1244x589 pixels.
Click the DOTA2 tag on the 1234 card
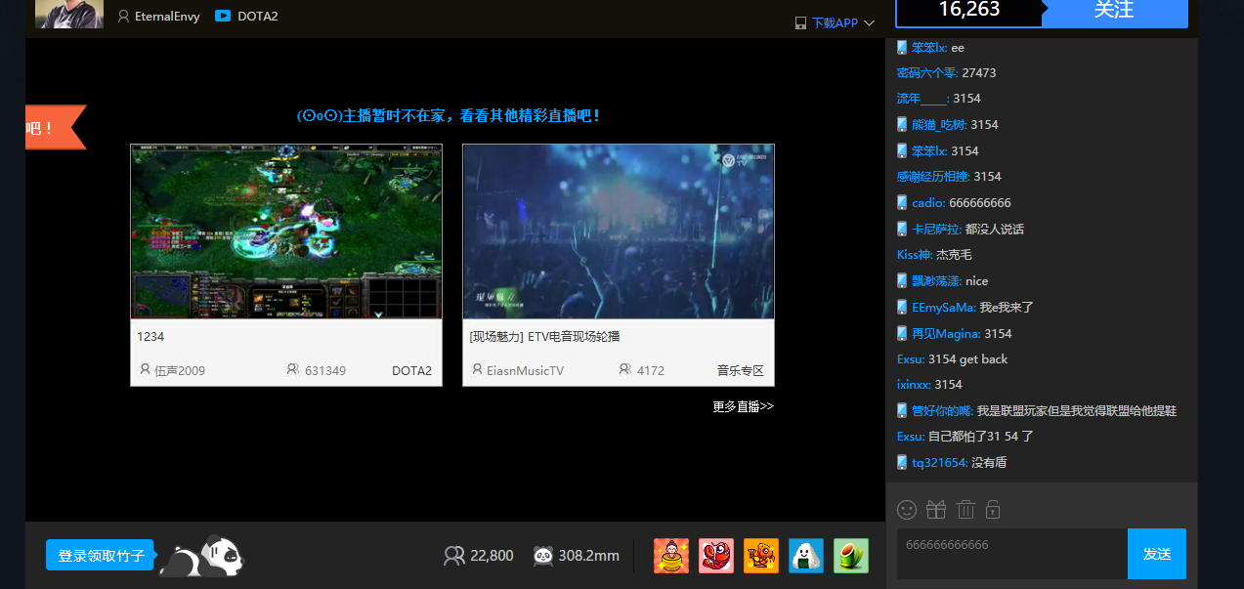[411, 370]
